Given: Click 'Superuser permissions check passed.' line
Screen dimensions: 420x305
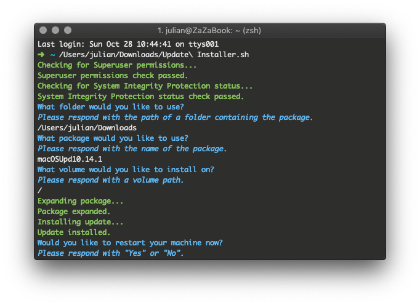Looking at the screenshot, I should pyautogui.click(x=113, y=76).
